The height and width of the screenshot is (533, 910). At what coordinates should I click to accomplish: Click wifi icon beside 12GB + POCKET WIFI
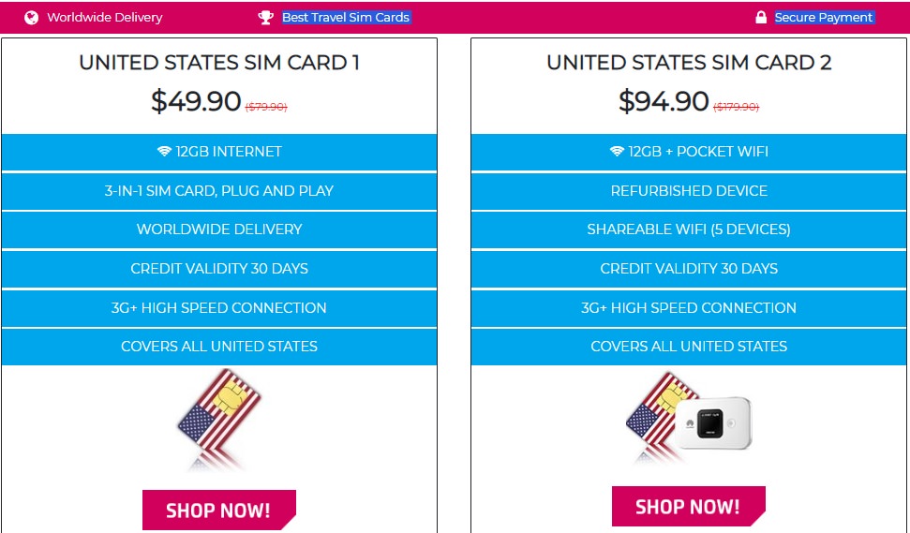[617, 152]
